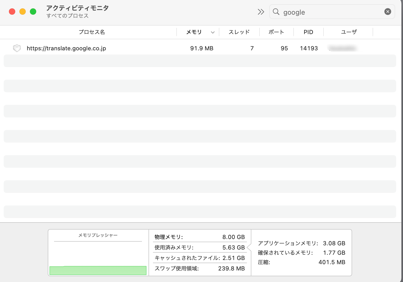Open the toolbar overflow chevron icon

[261, 12]
